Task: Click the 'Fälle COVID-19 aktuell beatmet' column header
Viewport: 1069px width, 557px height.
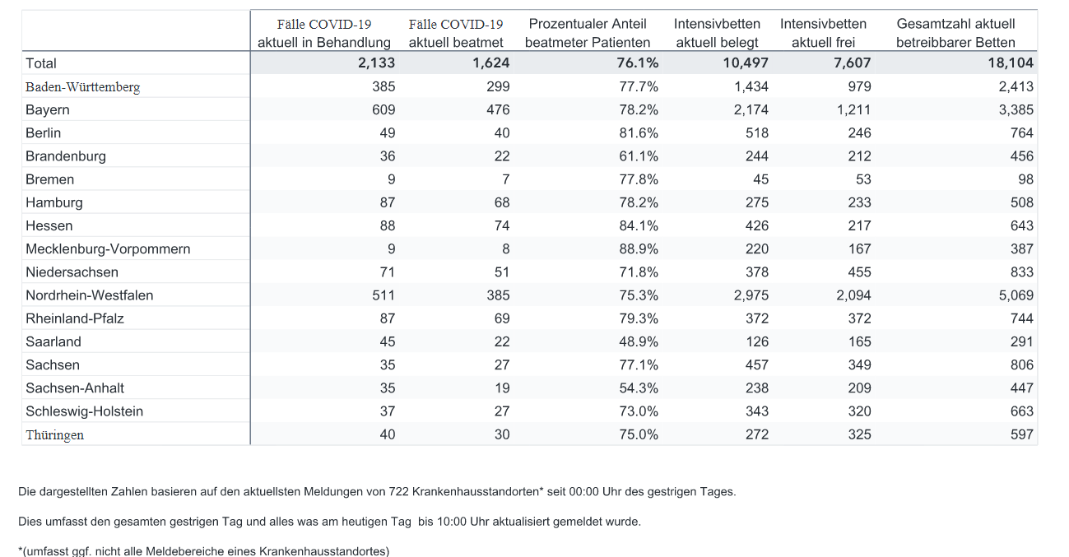Action: pos(456,33)
